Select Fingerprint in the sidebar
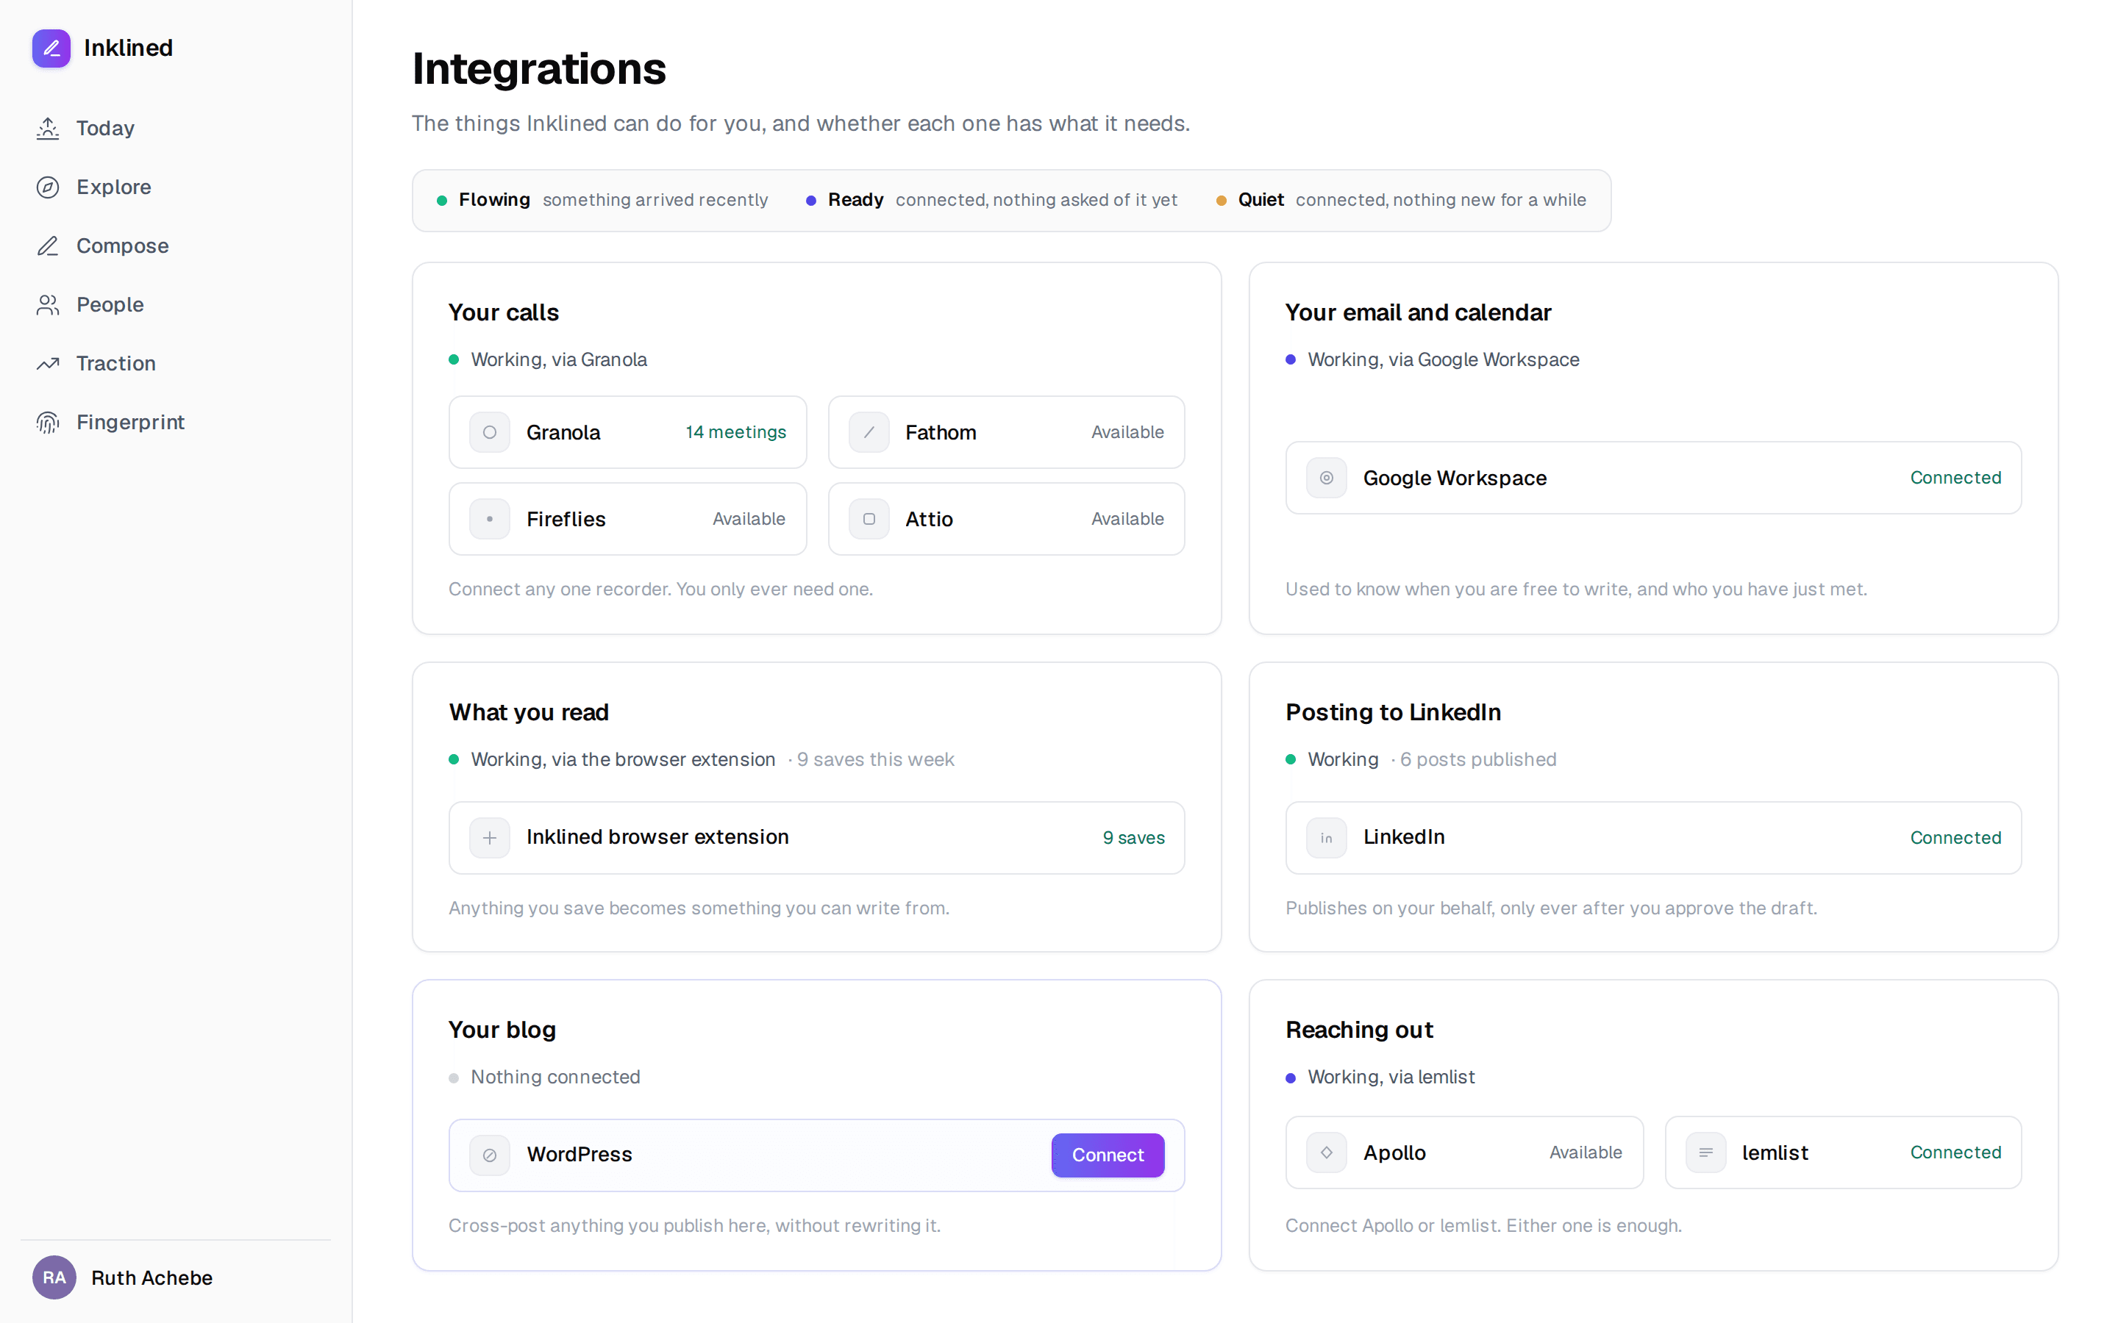This screenshot has height=1323, width=2118. coord(176,423)
